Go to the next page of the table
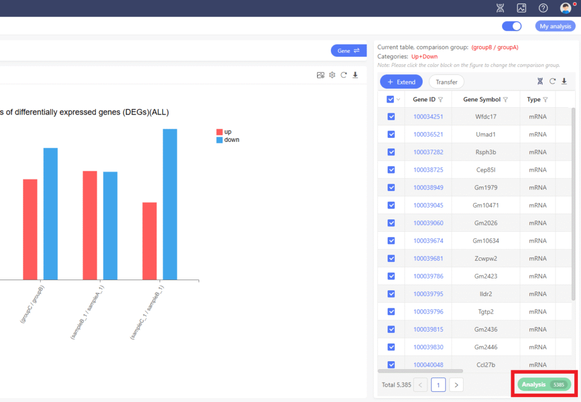 [456, 385]
